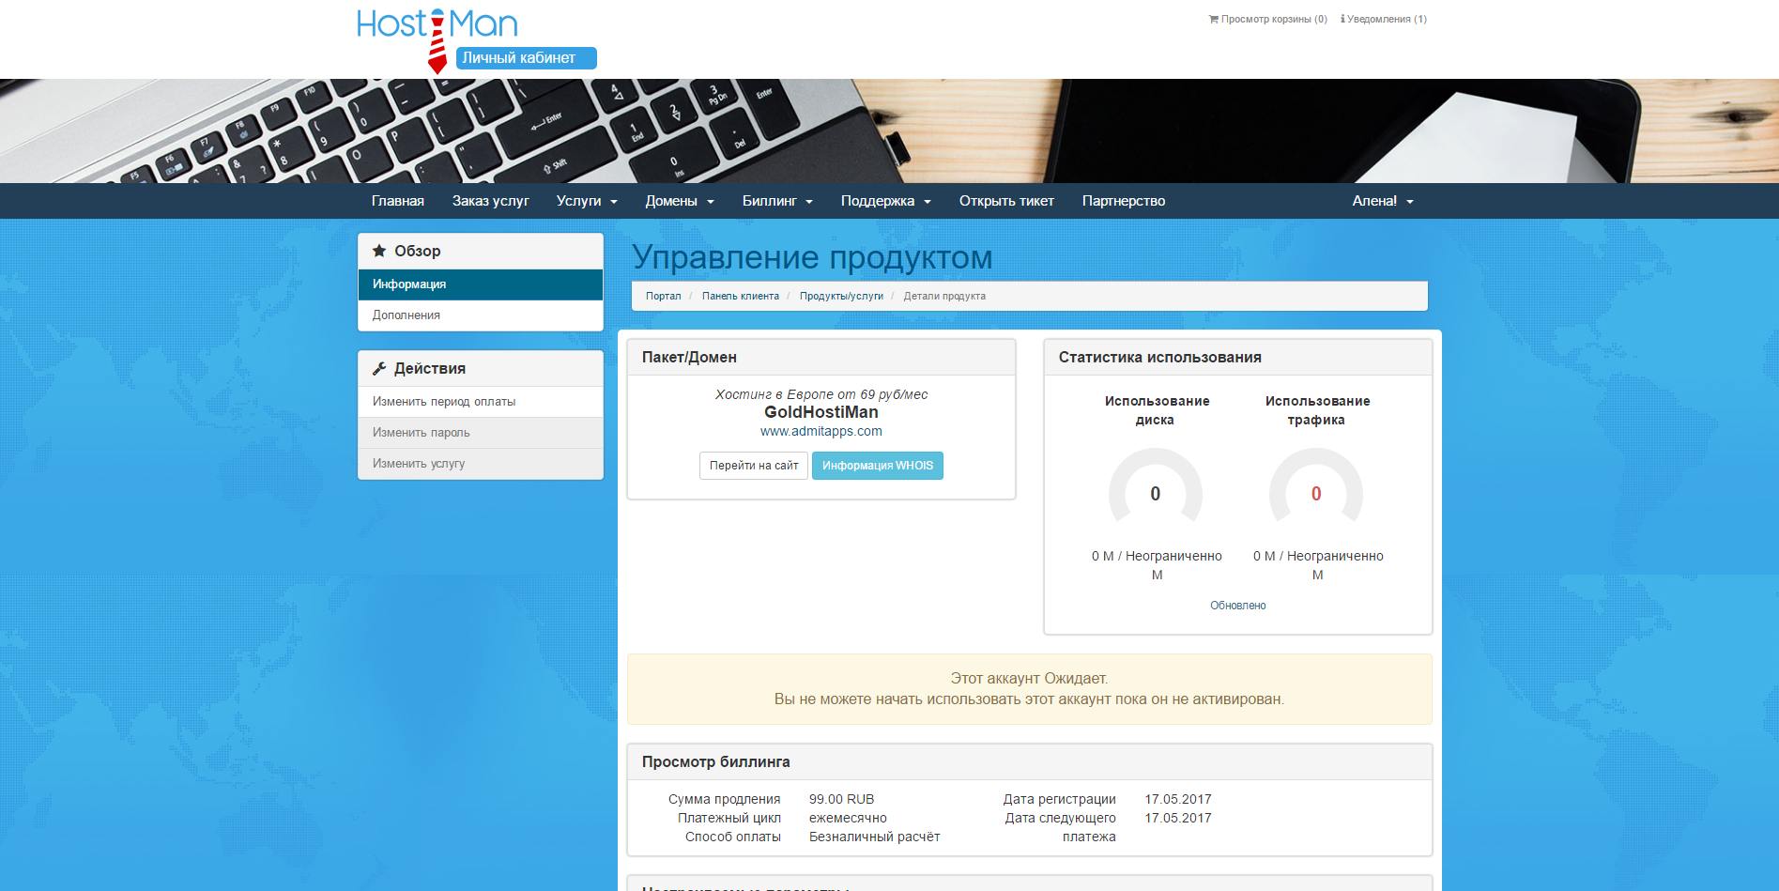
Task: Expand the Услуги dropdown
Action: 587,201
